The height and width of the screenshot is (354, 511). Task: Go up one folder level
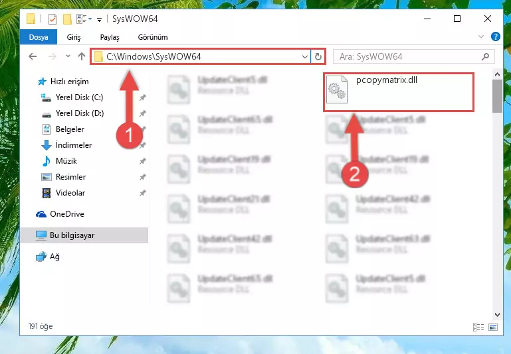coord(82,56)
